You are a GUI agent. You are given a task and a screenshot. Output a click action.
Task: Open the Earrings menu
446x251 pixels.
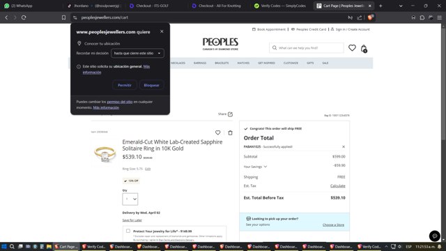click(200, 63)
